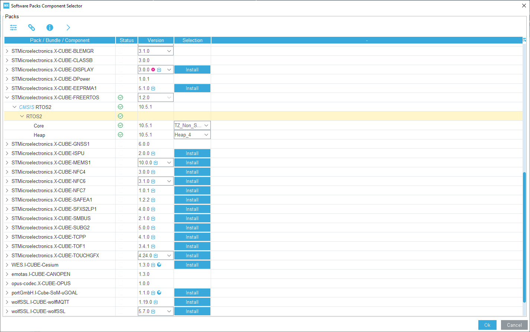530x332 pixels.
Task: Open the X-CUBE-TOUCHGFX version dropdown
Action: [x=169, y=255]
